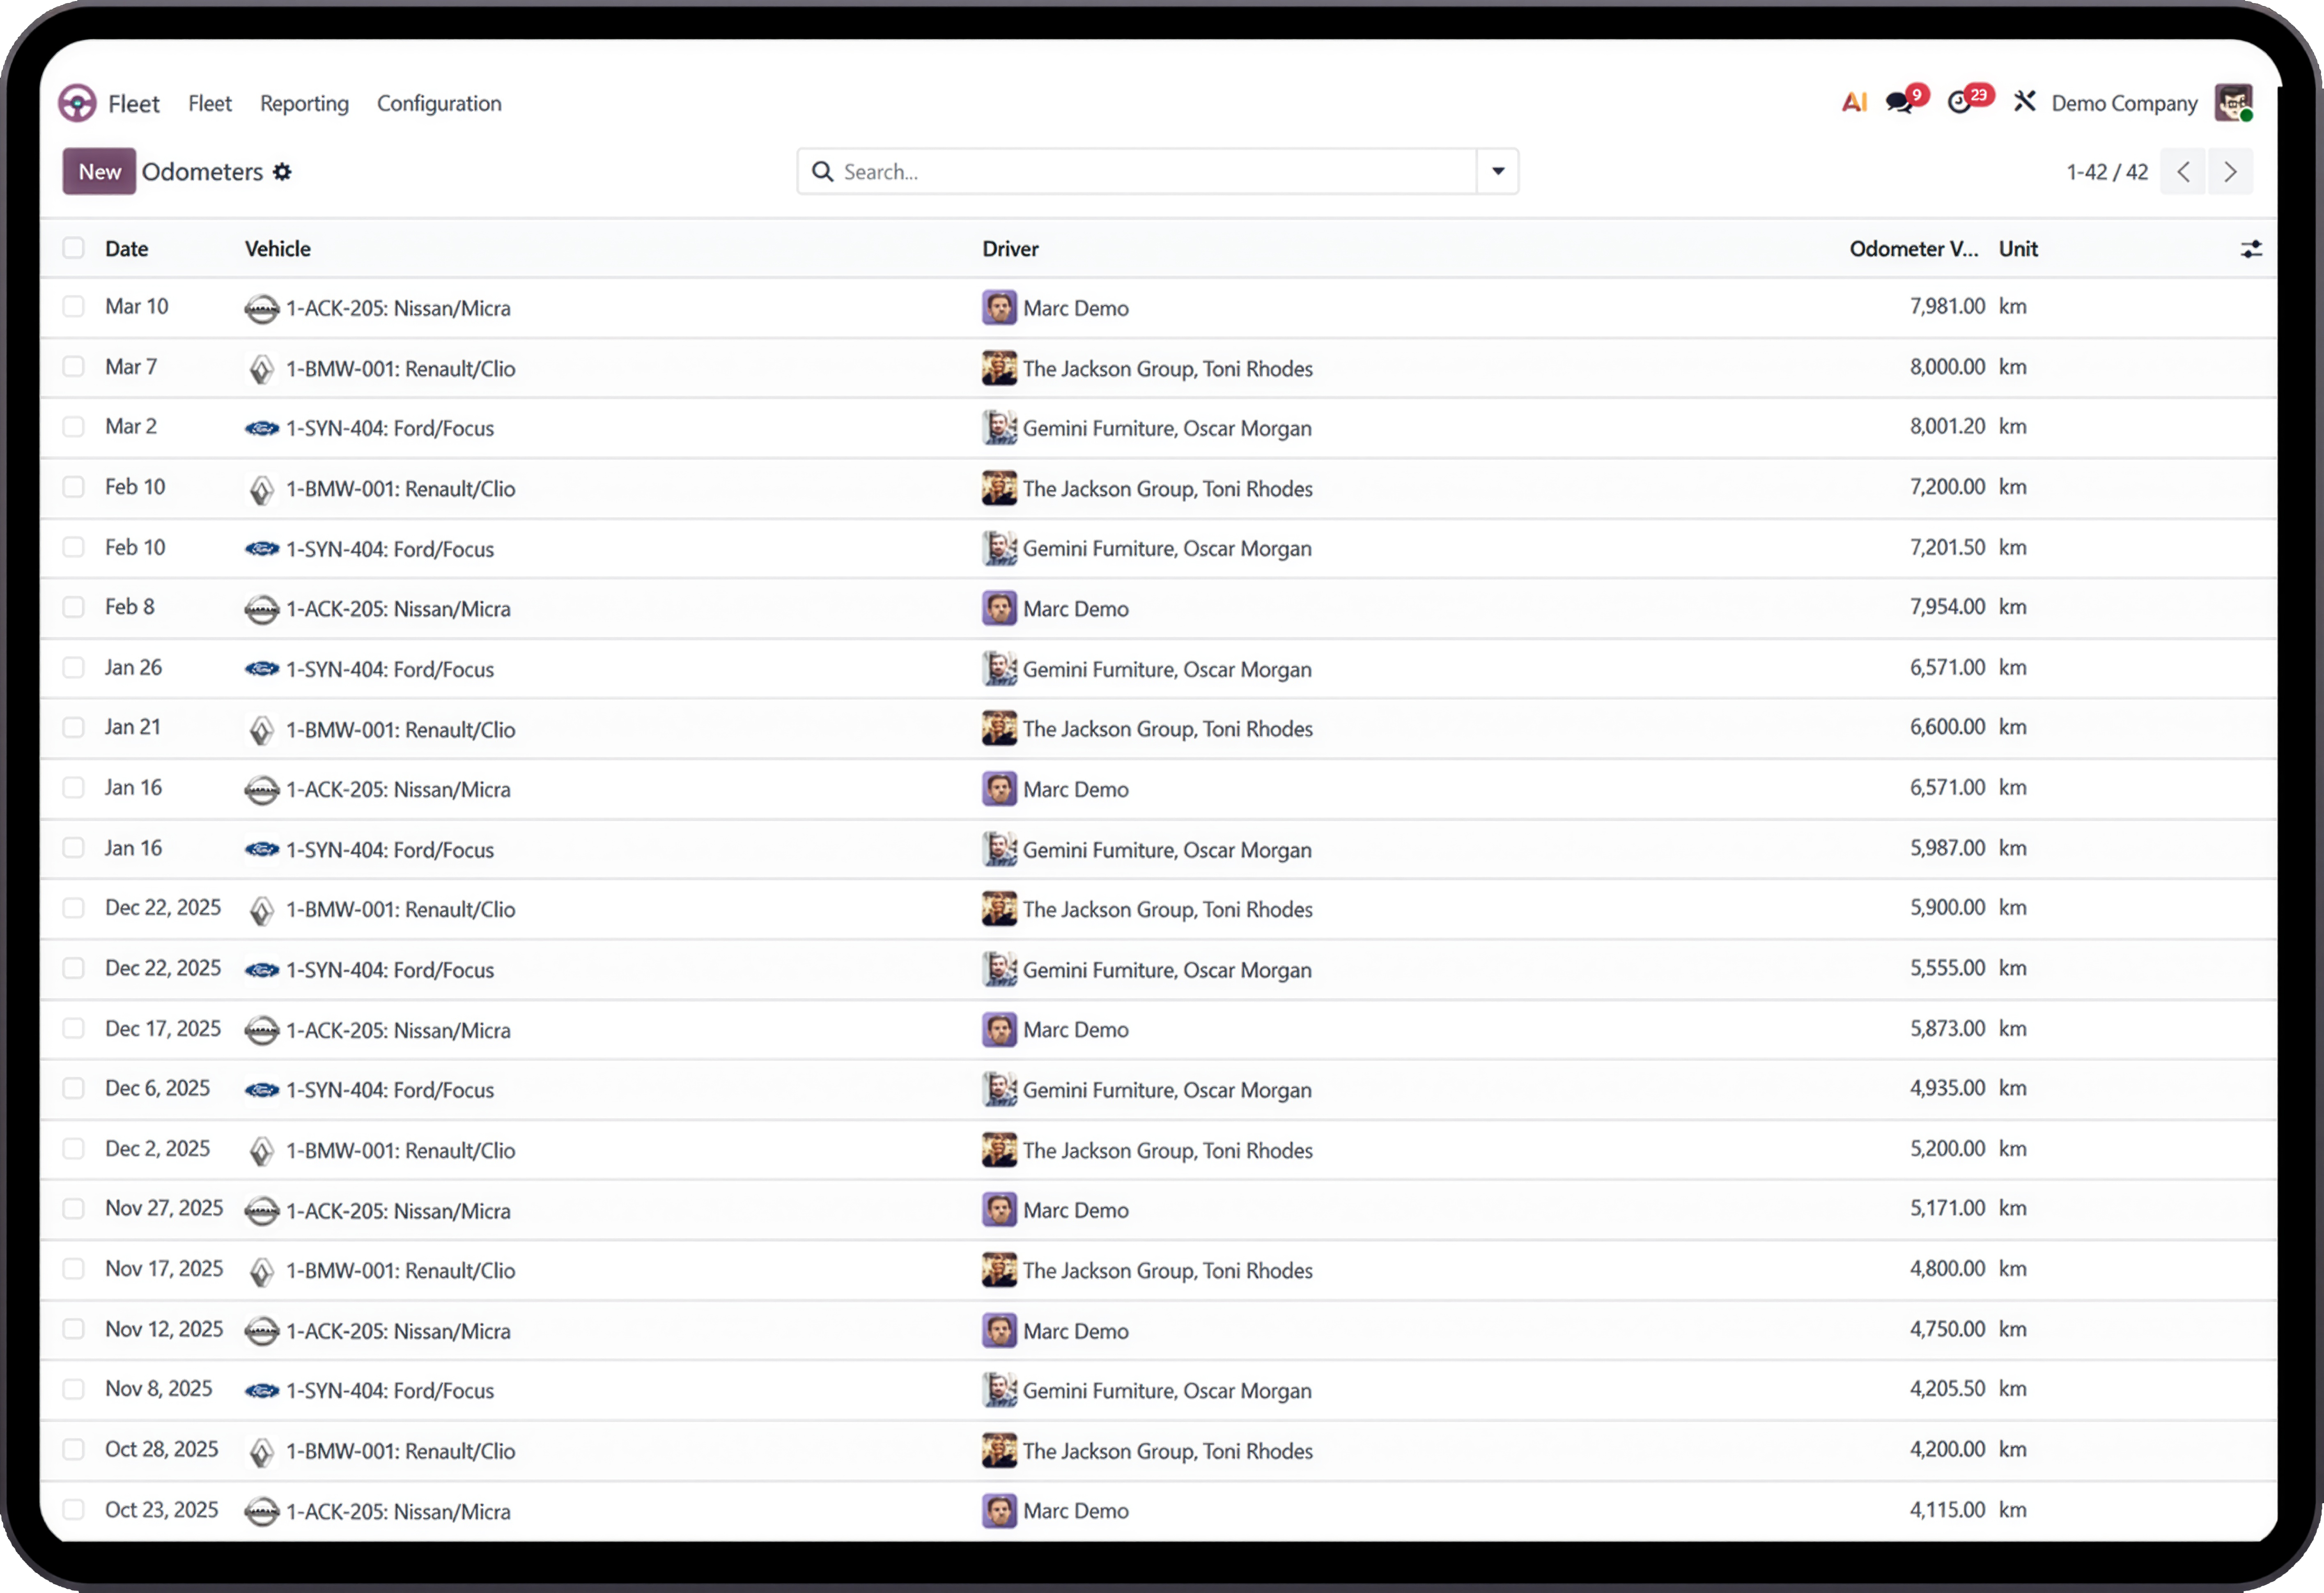Click Nissan logo in Feb 8 row
Viewport: 2324px width, 1593px height.
click(x=261, y=609)
